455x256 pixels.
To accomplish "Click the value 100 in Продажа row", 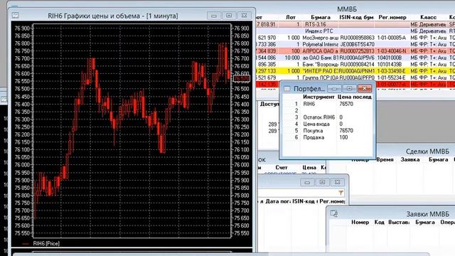I will coord(343,137).
